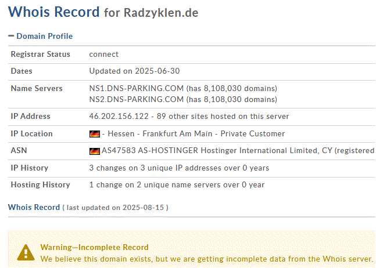Click the German flag next to Hessen
376x268 pixels.
(x=94, y=134)
